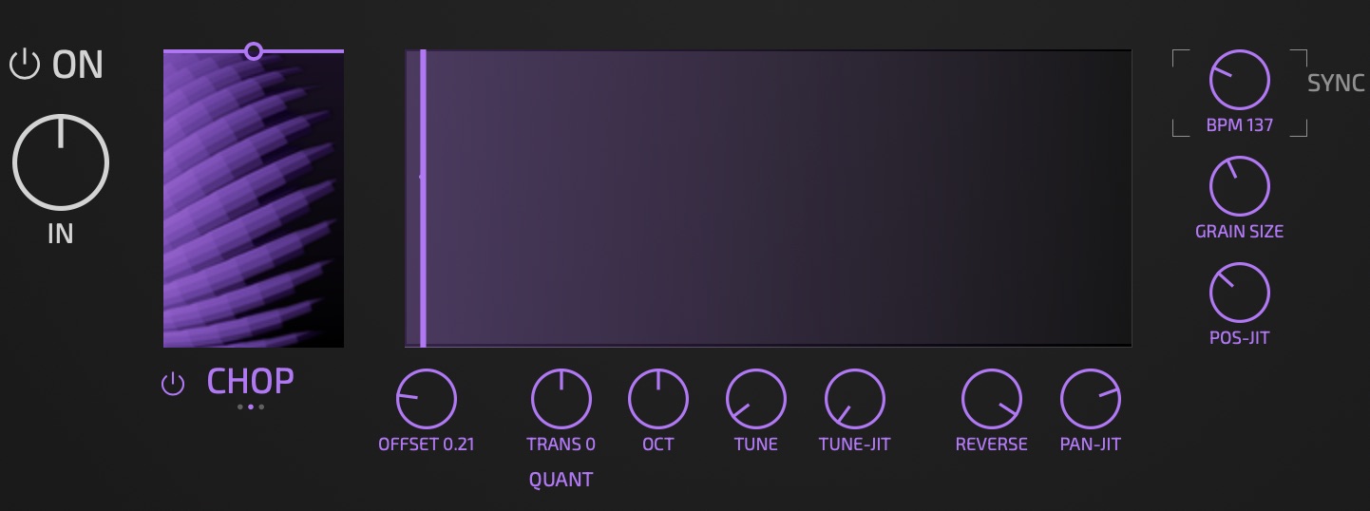Click the TUNE knob
This screenshot has height=511, width=1370.
[x=756, y=399]
